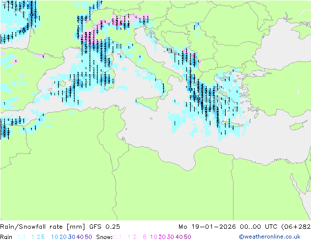Select the Snow 10 legend value
Image resolution: width=311 pixels, height=241 pixels.
coord(154,237)
